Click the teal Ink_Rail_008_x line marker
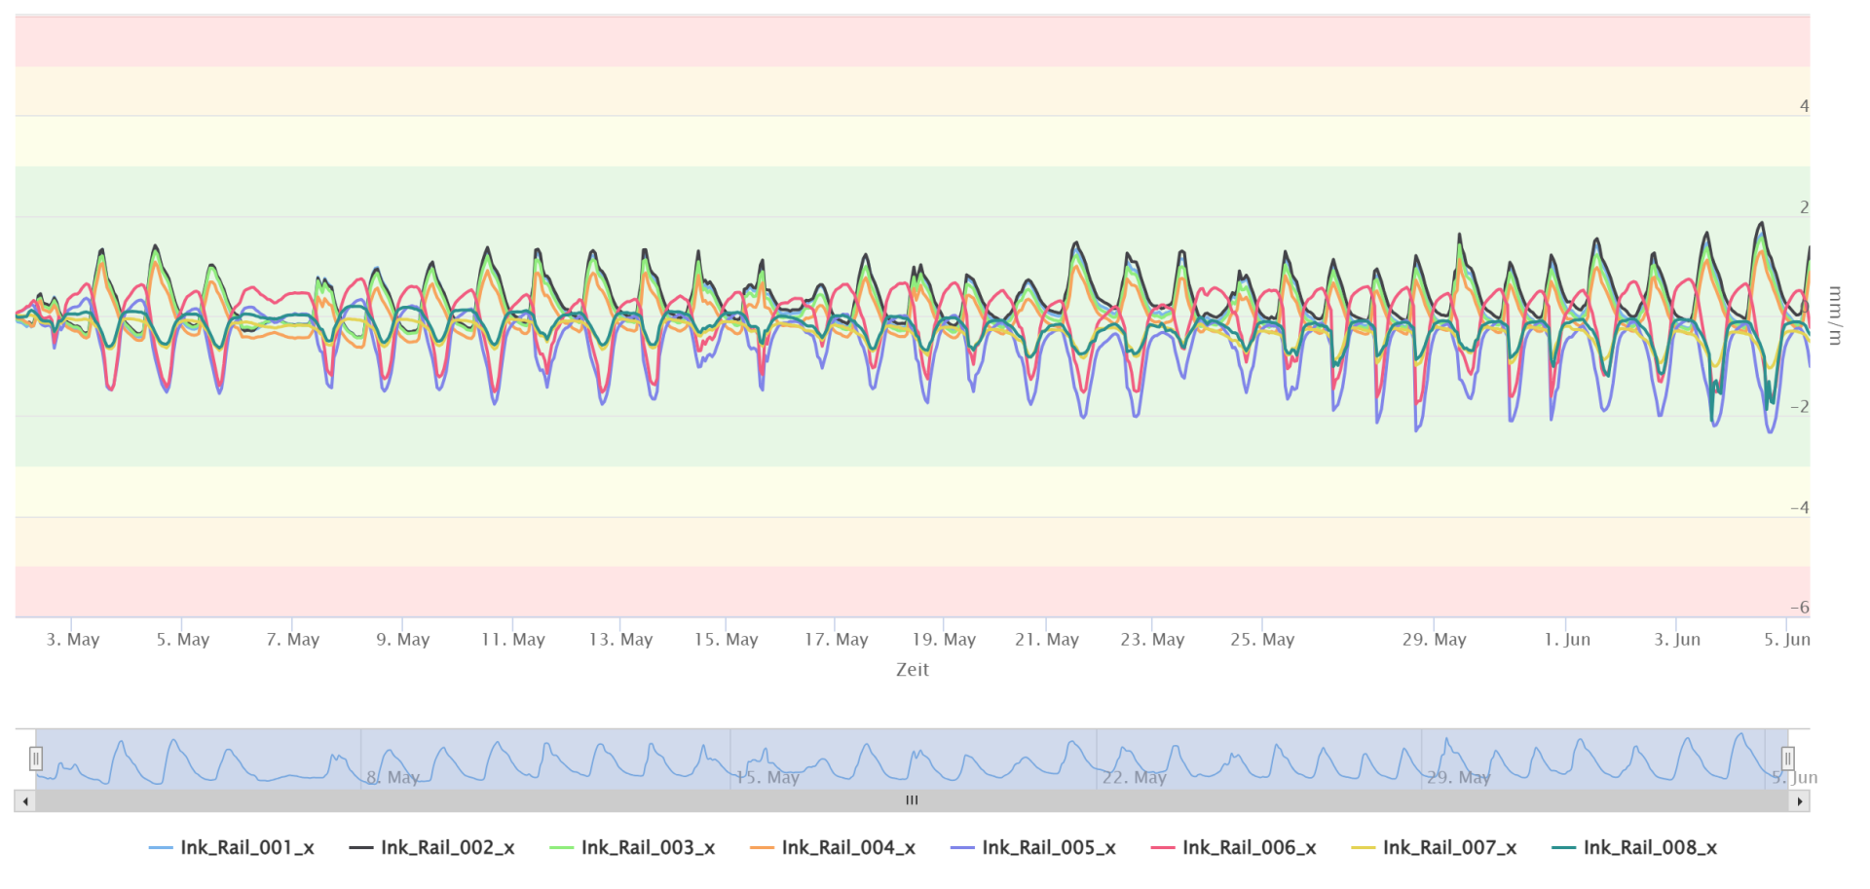1870x889 pixels. tap(1564, 848)
